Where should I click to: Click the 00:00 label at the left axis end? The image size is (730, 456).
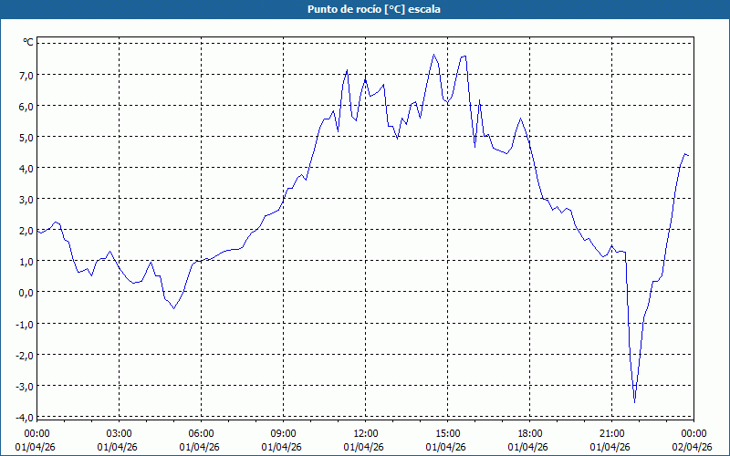coord(37,433)
